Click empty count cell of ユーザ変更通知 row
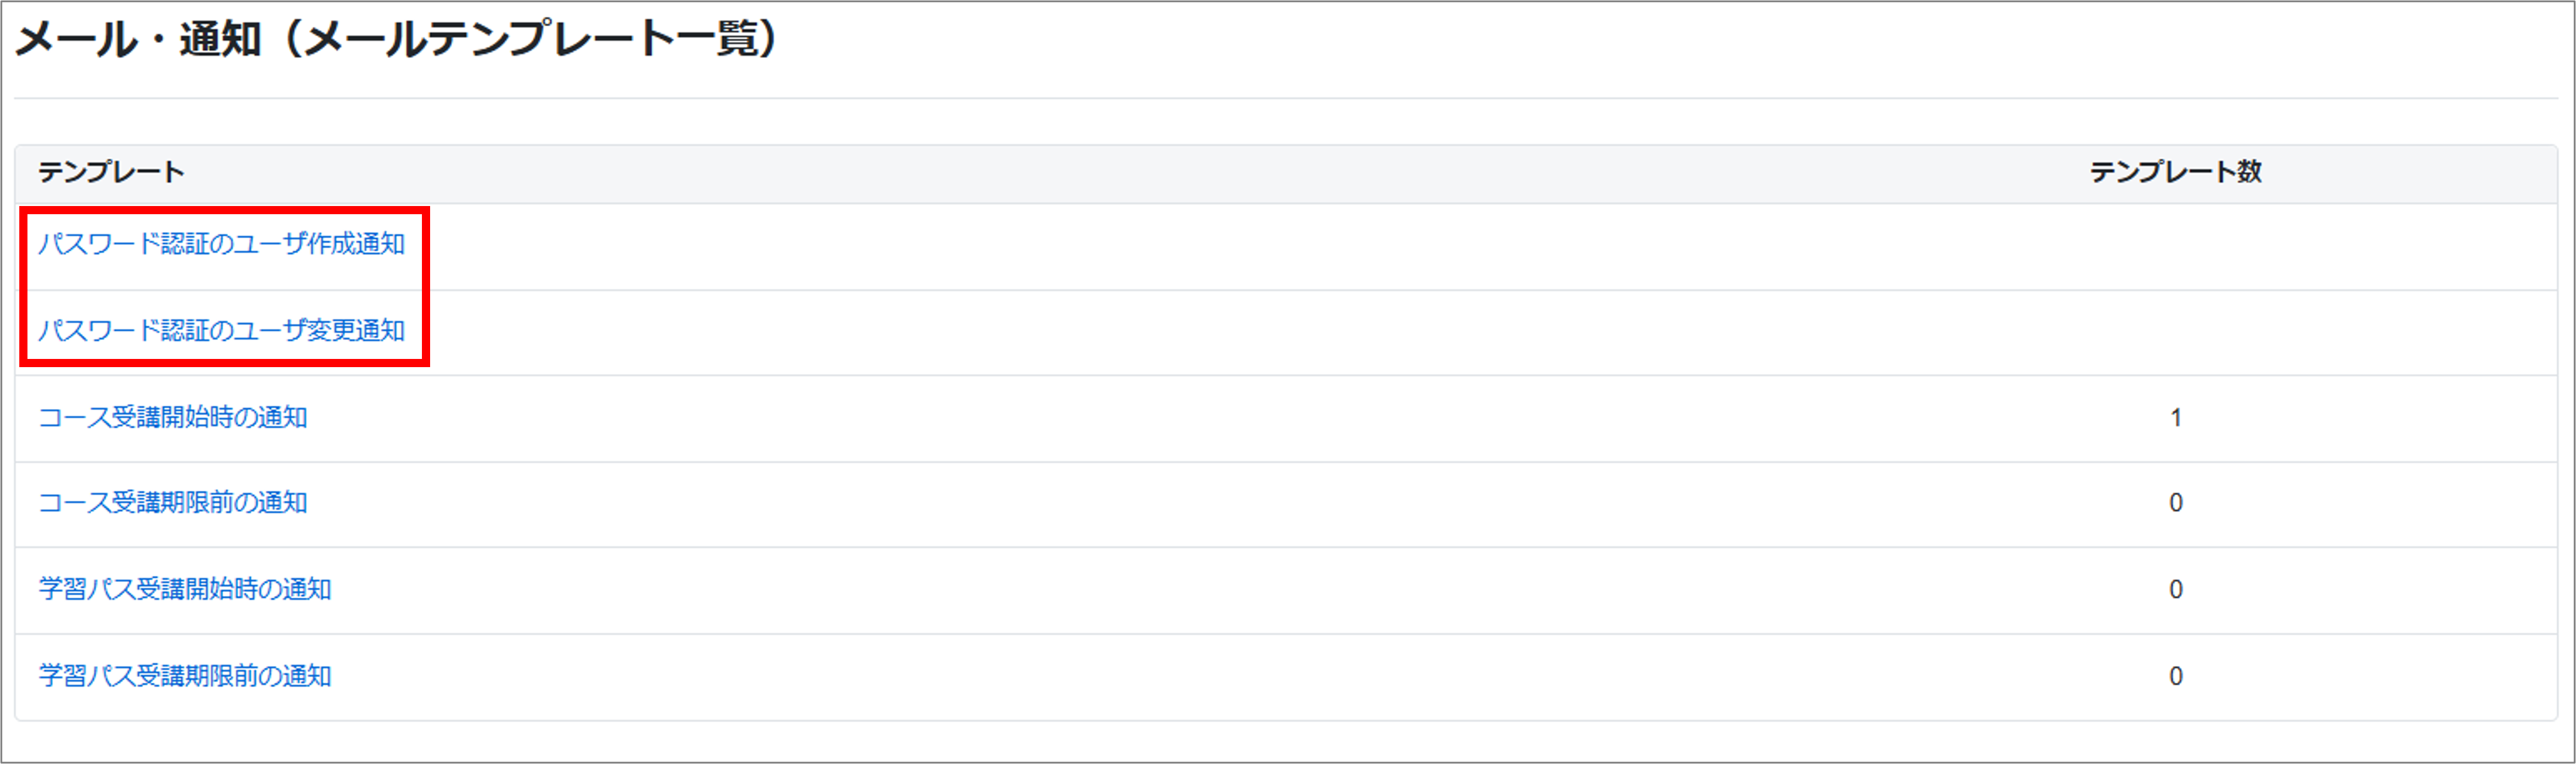This screenshot has height=764, width=2576. click(x=2175, y=333)
